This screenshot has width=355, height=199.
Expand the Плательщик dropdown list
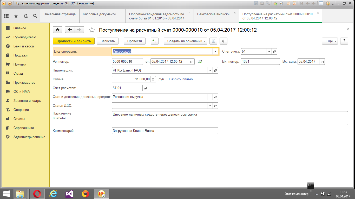pos(210,70)
